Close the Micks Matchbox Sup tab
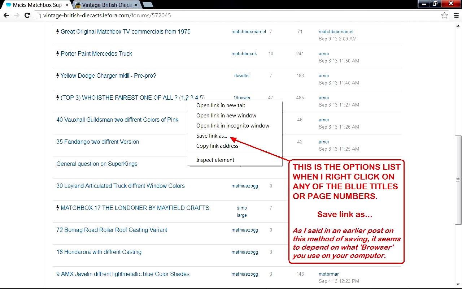This screenshot has height=289, width=462. [66, 5]
